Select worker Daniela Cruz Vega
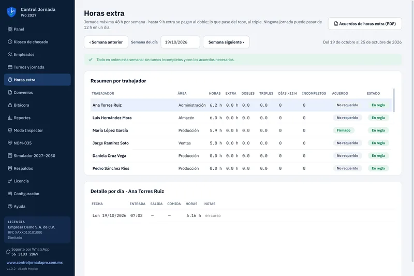 241,155
